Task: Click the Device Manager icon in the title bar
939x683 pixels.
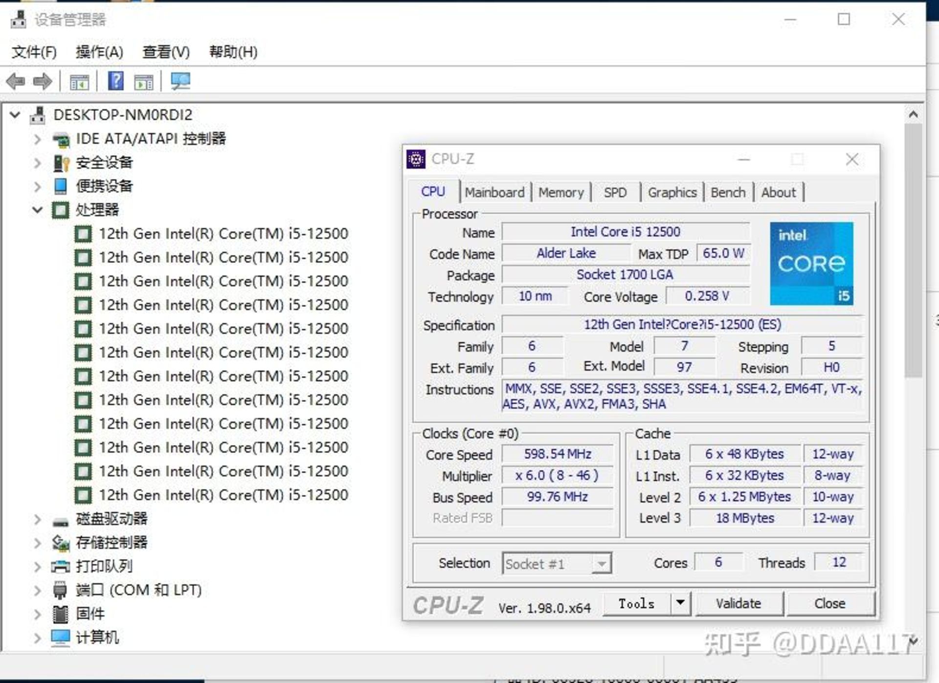Action: coord(17,20)
